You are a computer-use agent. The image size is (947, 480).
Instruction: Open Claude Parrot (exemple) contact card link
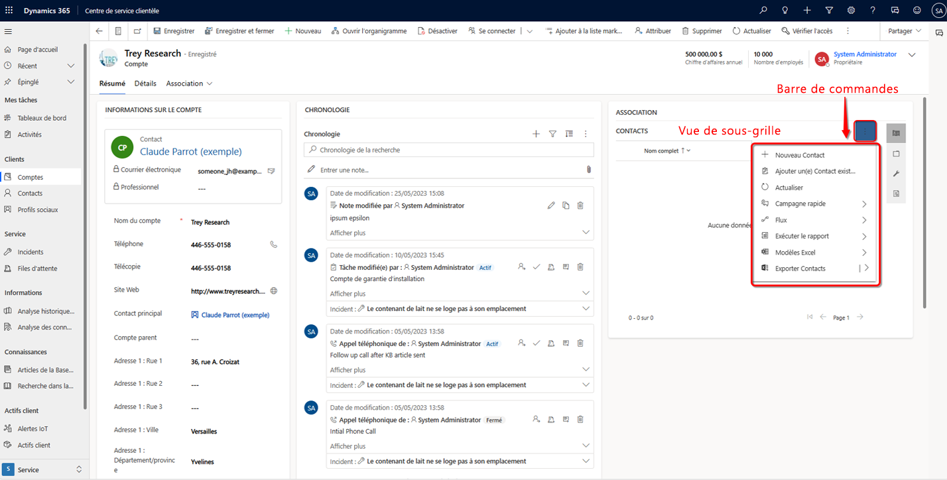pos(191,152)
